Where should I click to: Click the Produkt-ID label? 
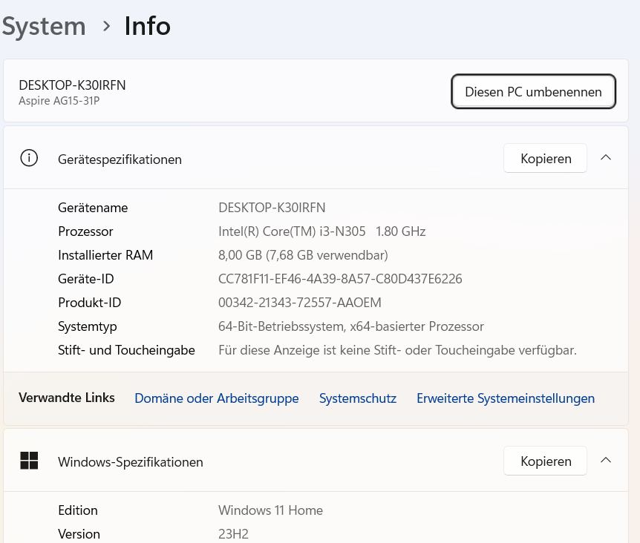(x=89, y=303)
